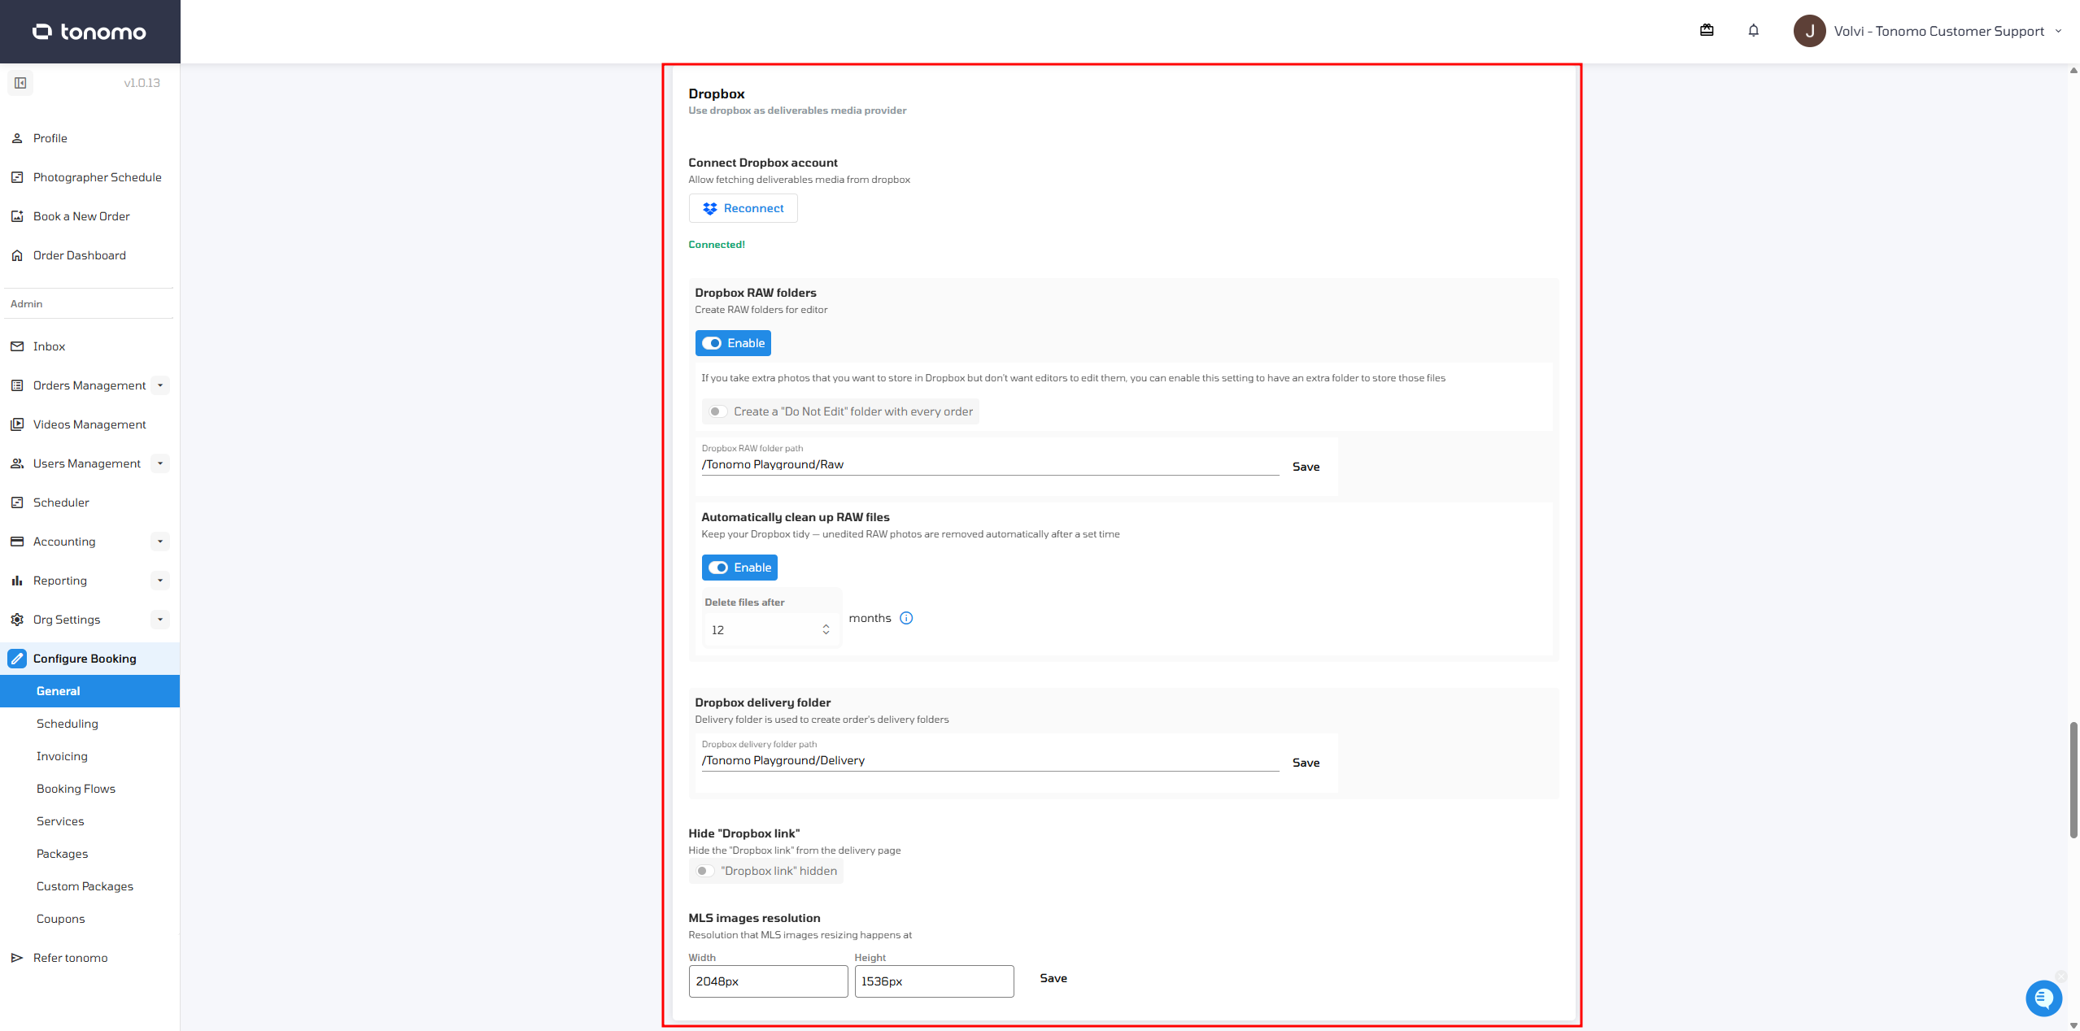Click the Inbox envelope icon

tap(17, 346)
